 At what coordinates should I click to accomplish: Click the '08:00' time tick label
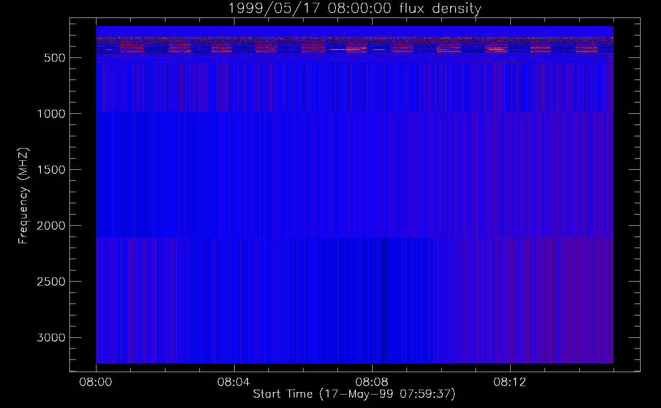tap(96, 382)
